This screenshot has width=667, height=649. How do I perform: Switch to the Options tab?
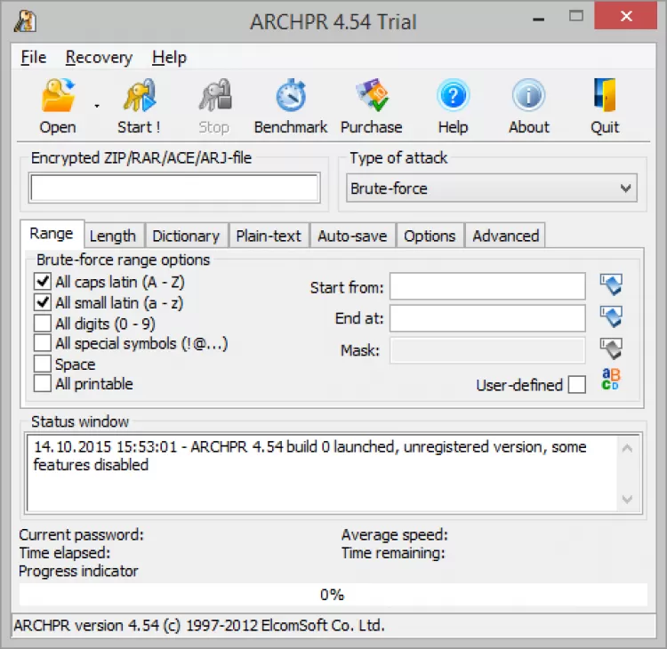pyautogui.click(x=430, y=236)
